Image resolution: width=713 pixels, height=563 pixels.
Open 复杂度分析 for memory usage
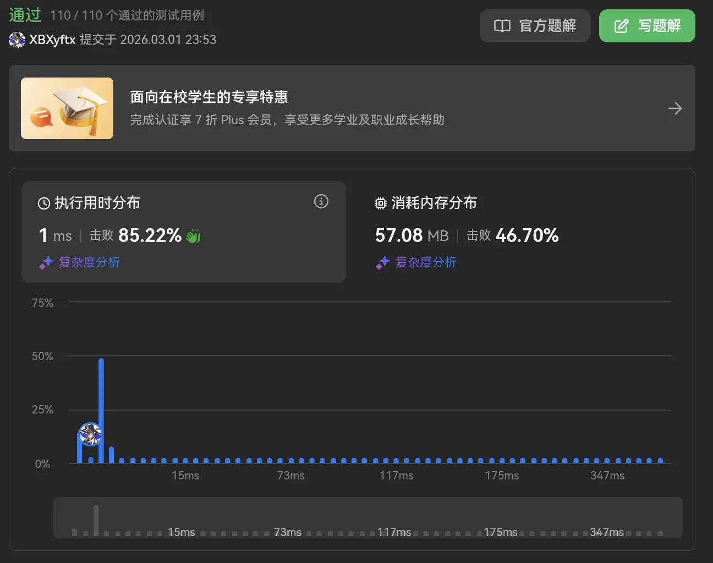point(426,262)
